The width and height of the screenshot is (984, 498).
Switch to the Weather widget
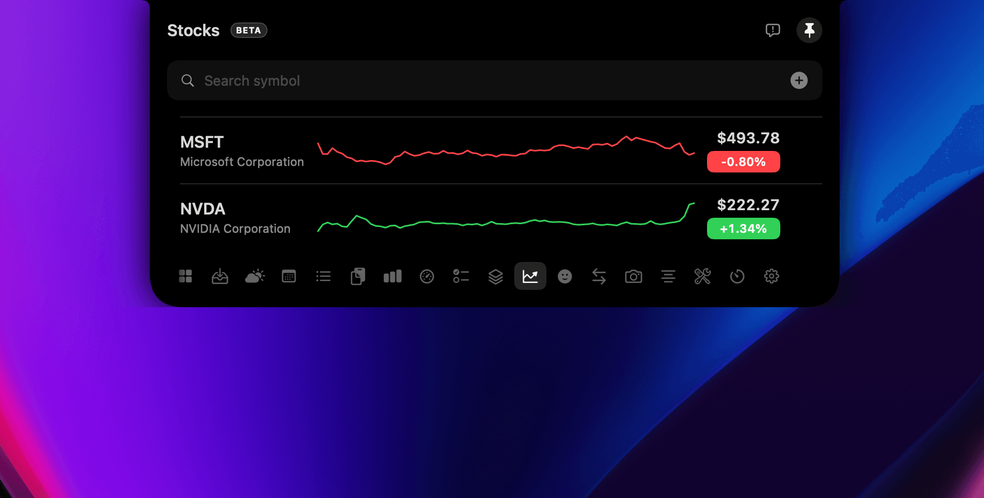(254, 276)
